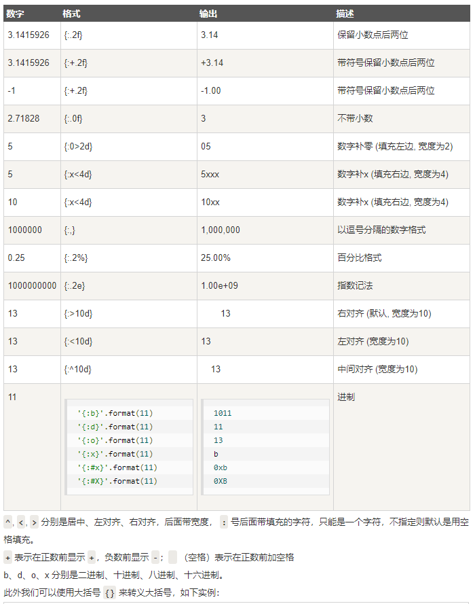
Task: Click the number 1000000000
Action: click(x=32, y=286)
